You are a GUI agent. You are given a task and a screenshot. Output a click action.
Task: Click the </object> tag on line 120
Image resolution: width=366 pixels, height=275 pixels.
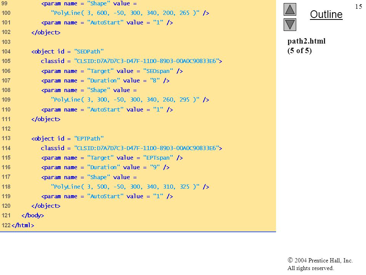point(46,206)
